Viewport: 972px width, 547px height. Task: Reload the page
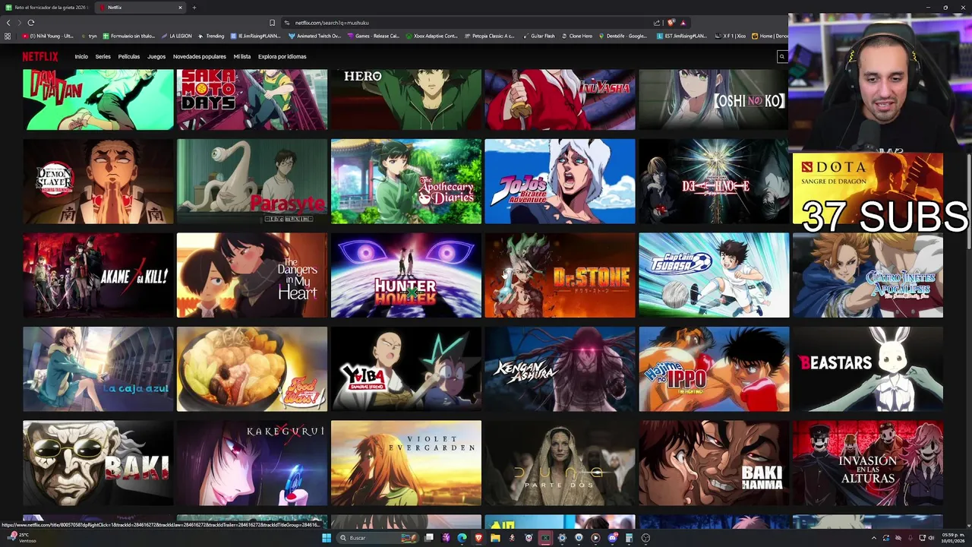click(31, 23)
